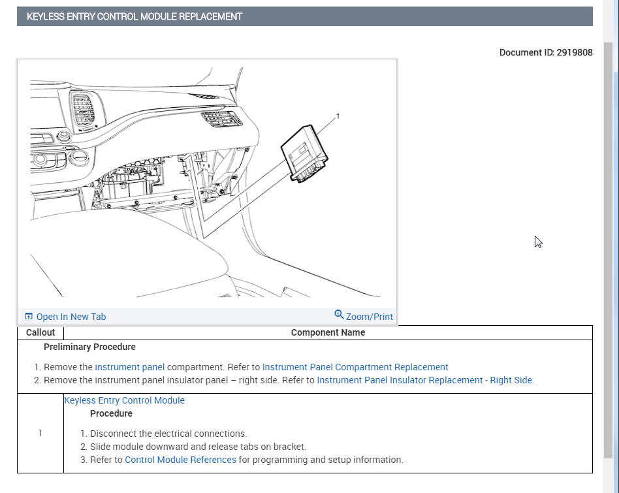This screenshot has height=493, width=619.
Task: Click the Keyless Entry Control Module Replacement header bar
Action: coord(304,16)
